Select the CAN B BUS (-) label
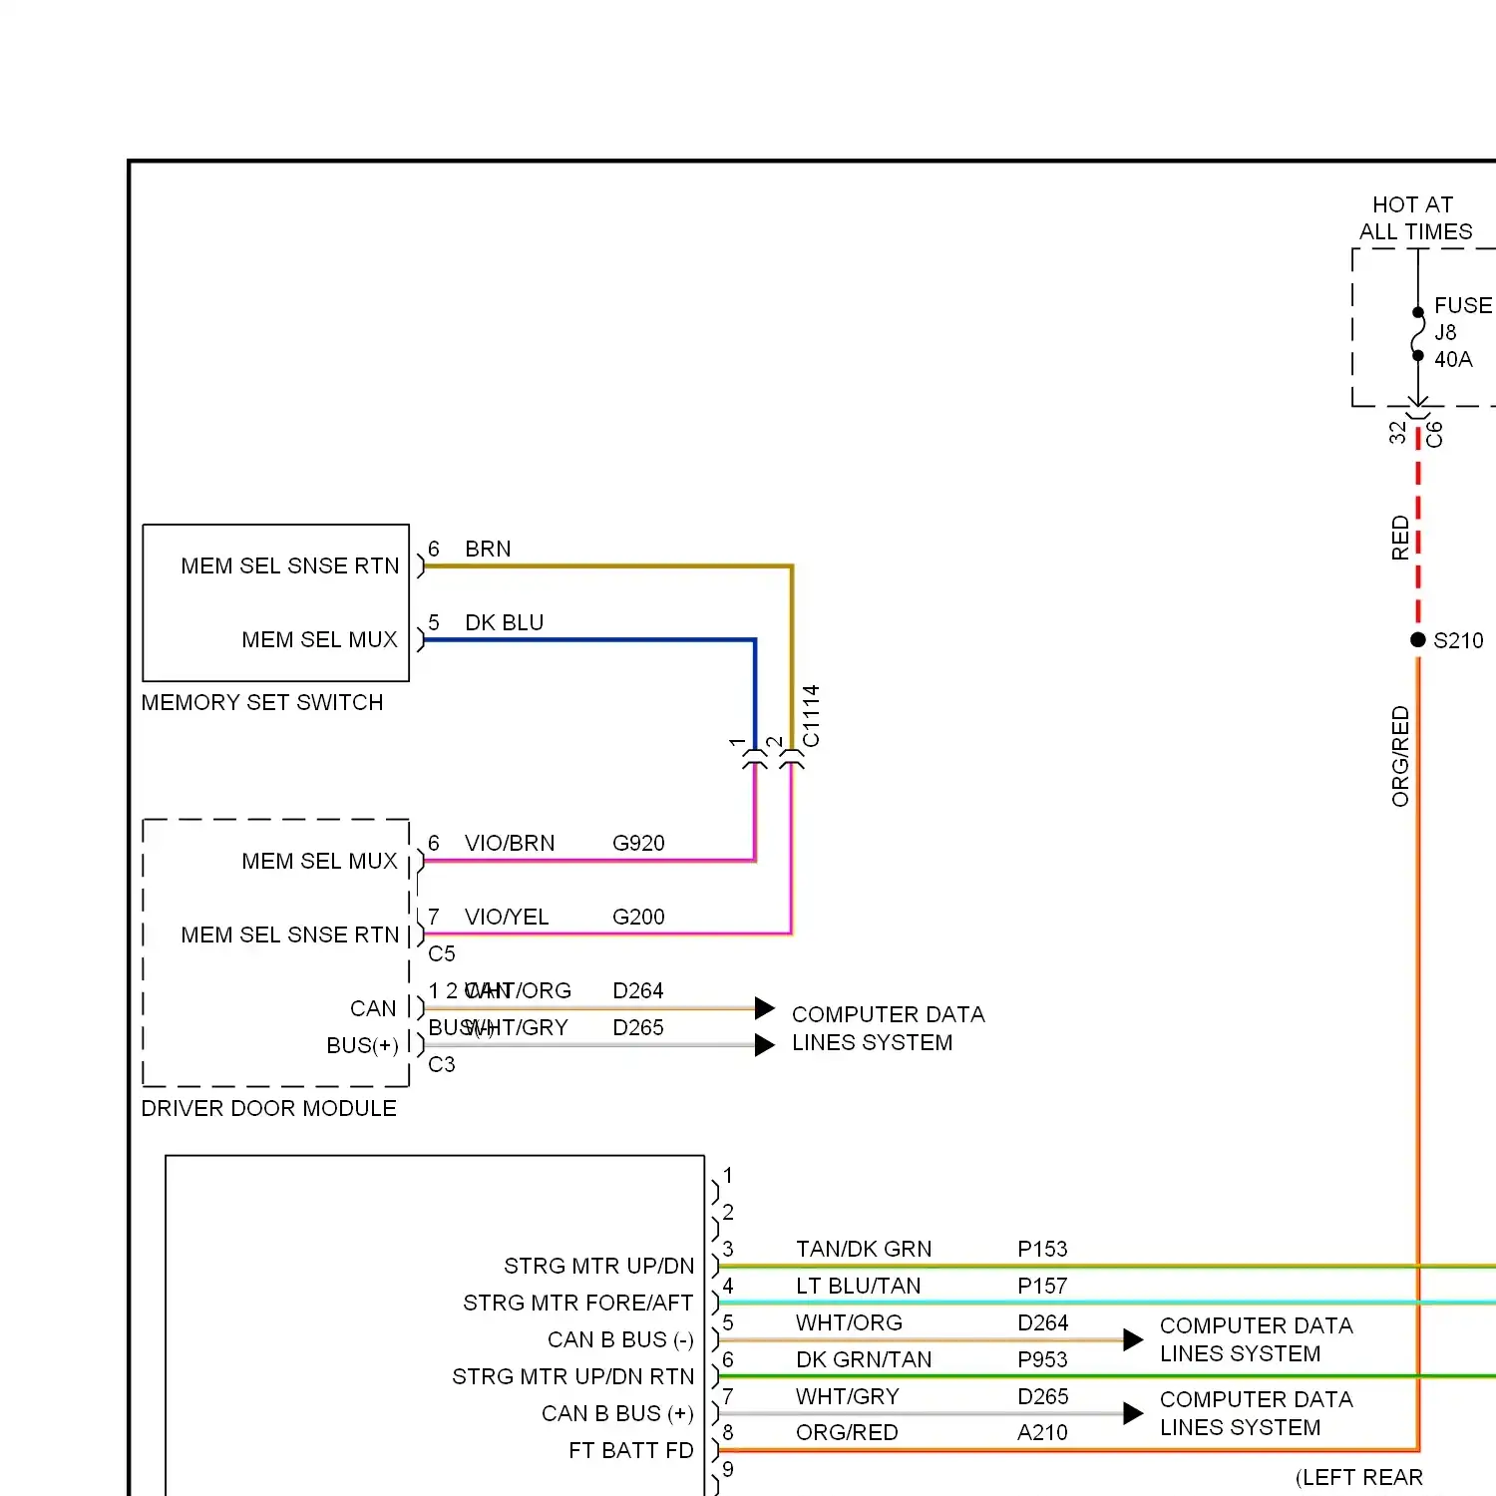 point(620,1339)
